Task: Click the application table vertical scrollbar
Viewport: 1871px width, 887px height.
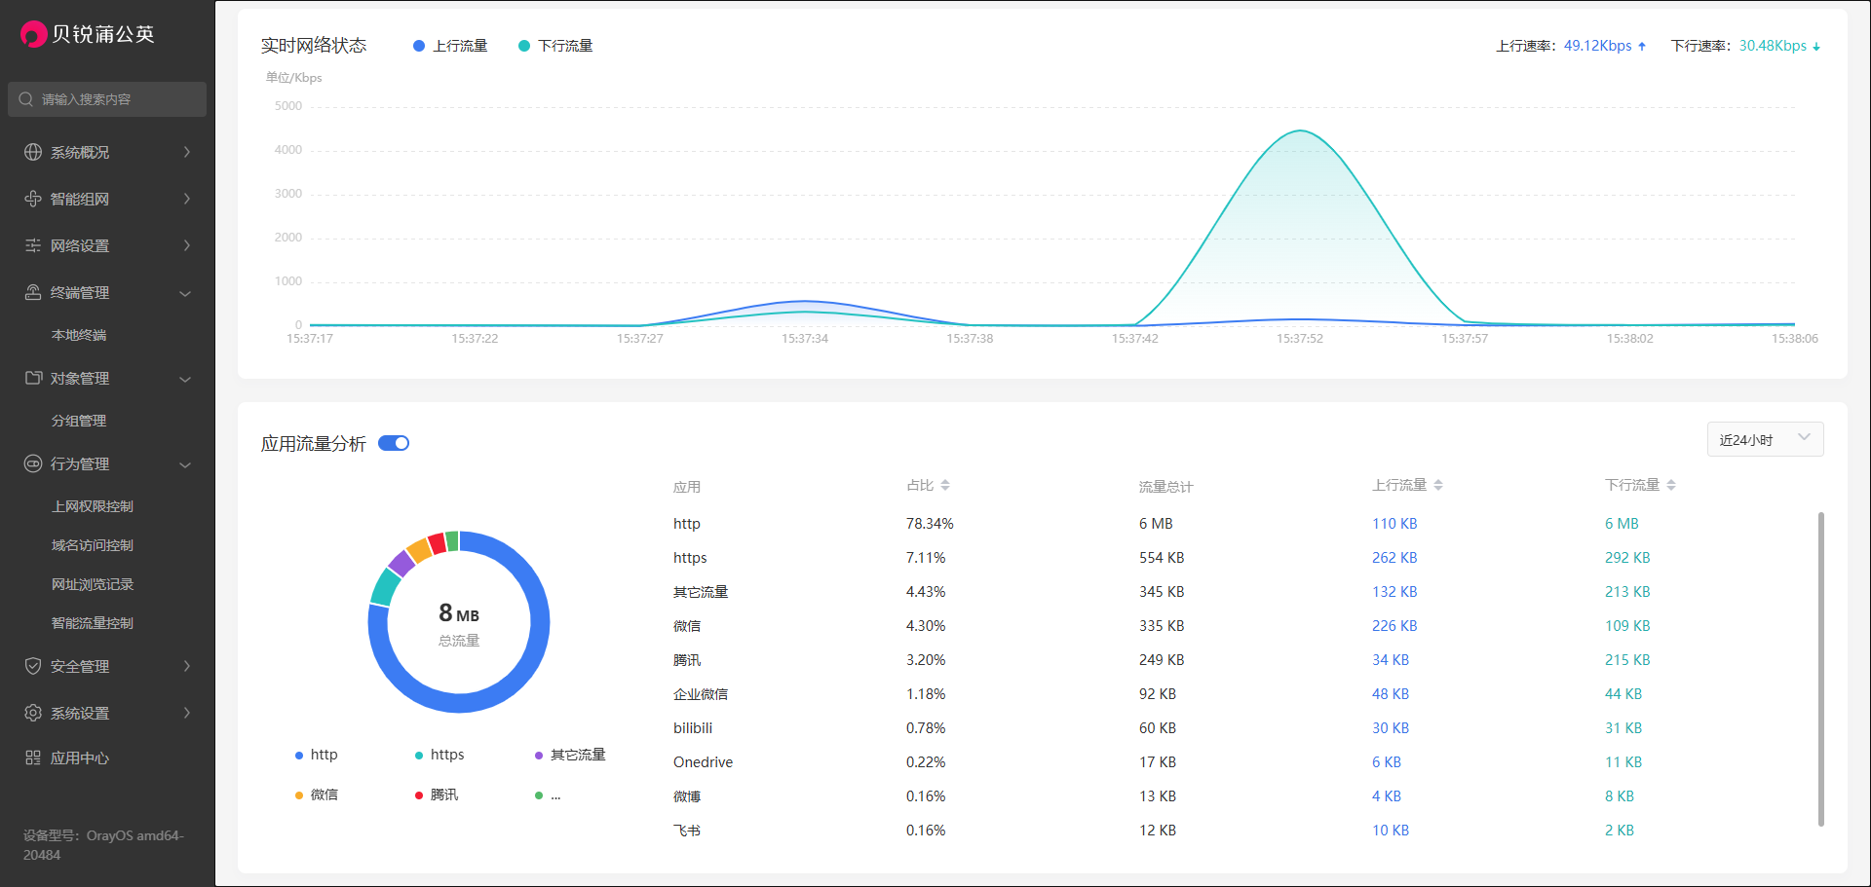Action: [1820, 669]
